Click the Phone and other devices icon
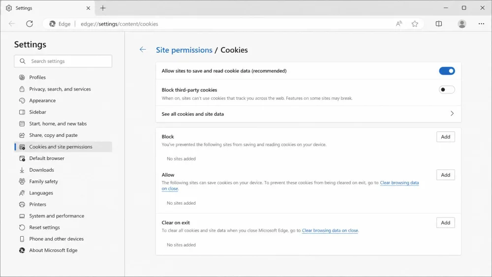Screen dimensions: 492x277 pos(22,239)
